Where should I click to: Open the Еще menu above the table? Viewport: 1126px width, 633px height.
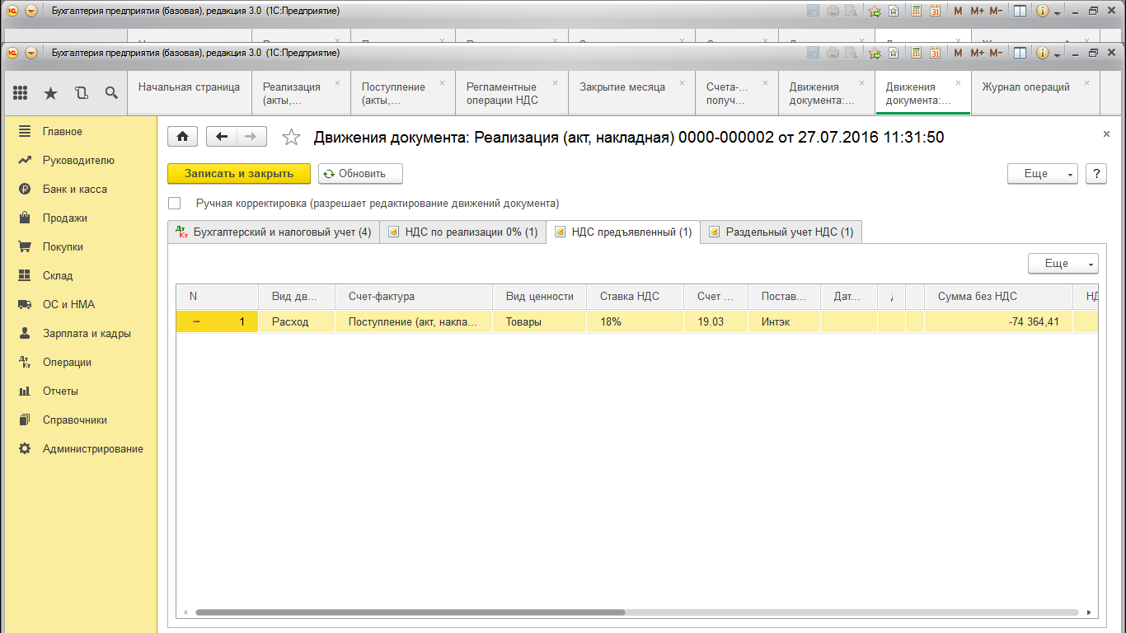(1063, 263)
